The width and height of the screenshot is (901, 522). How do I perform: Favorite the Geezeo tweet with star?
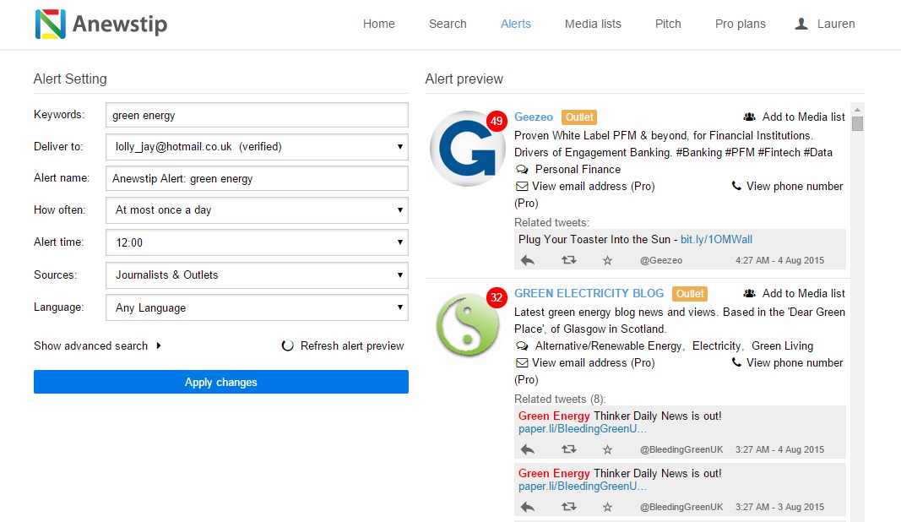[x=607, y=260]
